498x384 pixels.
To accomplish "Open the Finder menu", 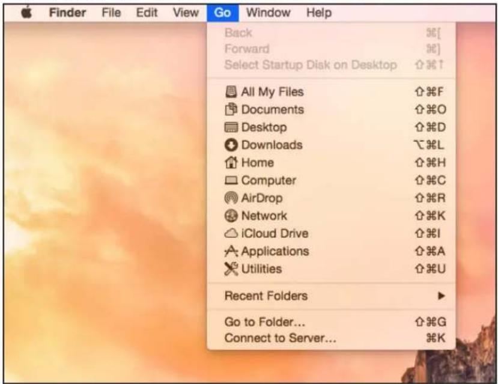I will [67, 13].
